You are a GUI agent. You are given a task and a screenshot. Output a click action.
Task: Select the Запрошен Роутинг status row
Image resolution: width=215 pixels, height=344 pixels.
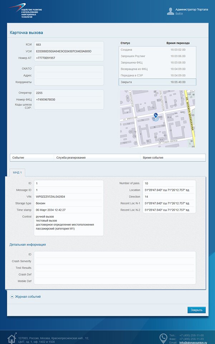(157, 56)
